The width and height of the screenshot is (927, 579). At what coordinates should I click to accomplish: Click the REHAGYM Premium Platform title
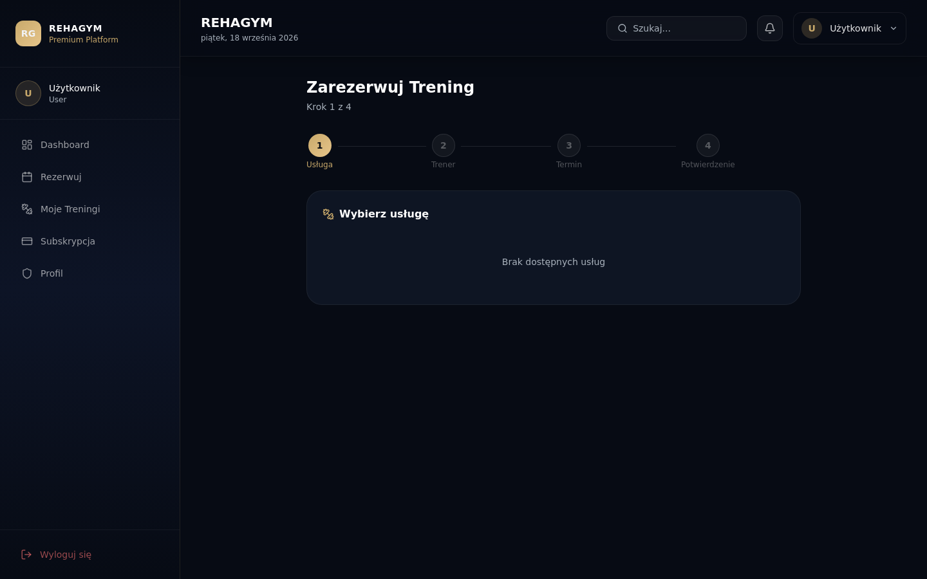coord(84,33)
